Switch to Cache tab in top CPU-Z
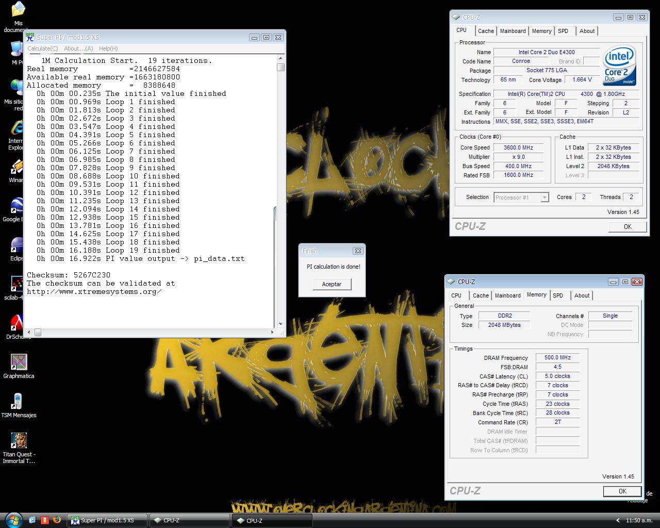 click(x=486, y=31)
